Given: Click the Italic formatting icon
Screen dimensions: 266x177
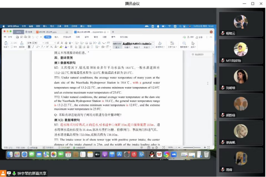Looking at the screenshot, I should pos(33,47).
